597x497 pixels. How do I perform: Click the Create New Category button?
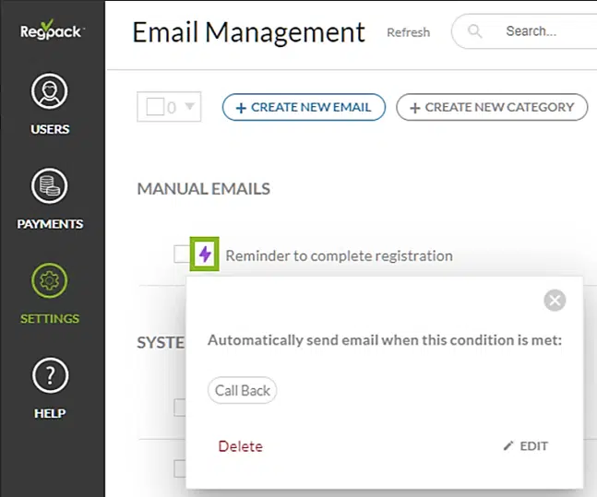(x=492, y=107)
